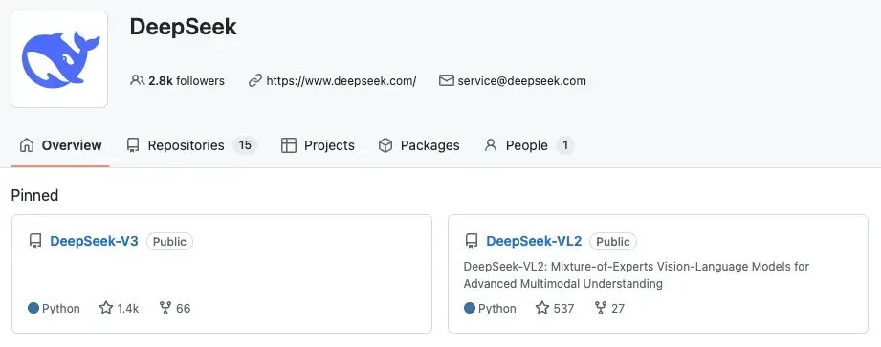Image resolution: width=881 pixels, height=347 pixels.
Task: Open the DeepSeek-V3 repository link
Action: click(94, 242)
